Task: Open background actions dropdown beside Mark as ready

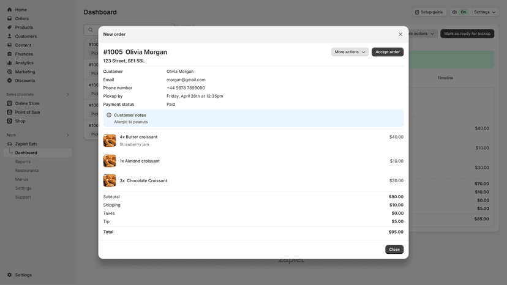Action: pyautogui.click(x=423, y=34)
